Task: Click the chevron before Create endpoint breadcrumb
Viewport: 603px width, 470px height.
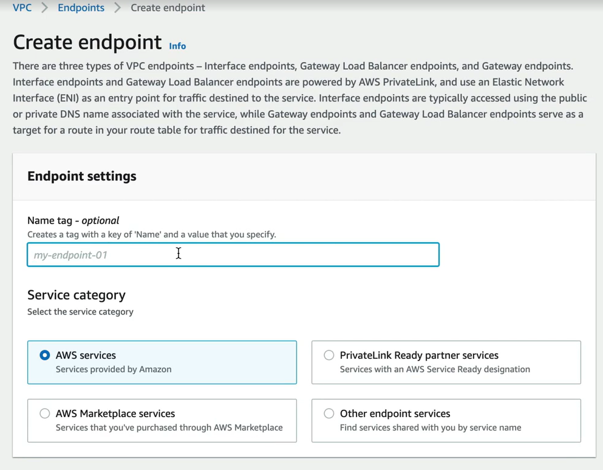Action: pos(117,8)
